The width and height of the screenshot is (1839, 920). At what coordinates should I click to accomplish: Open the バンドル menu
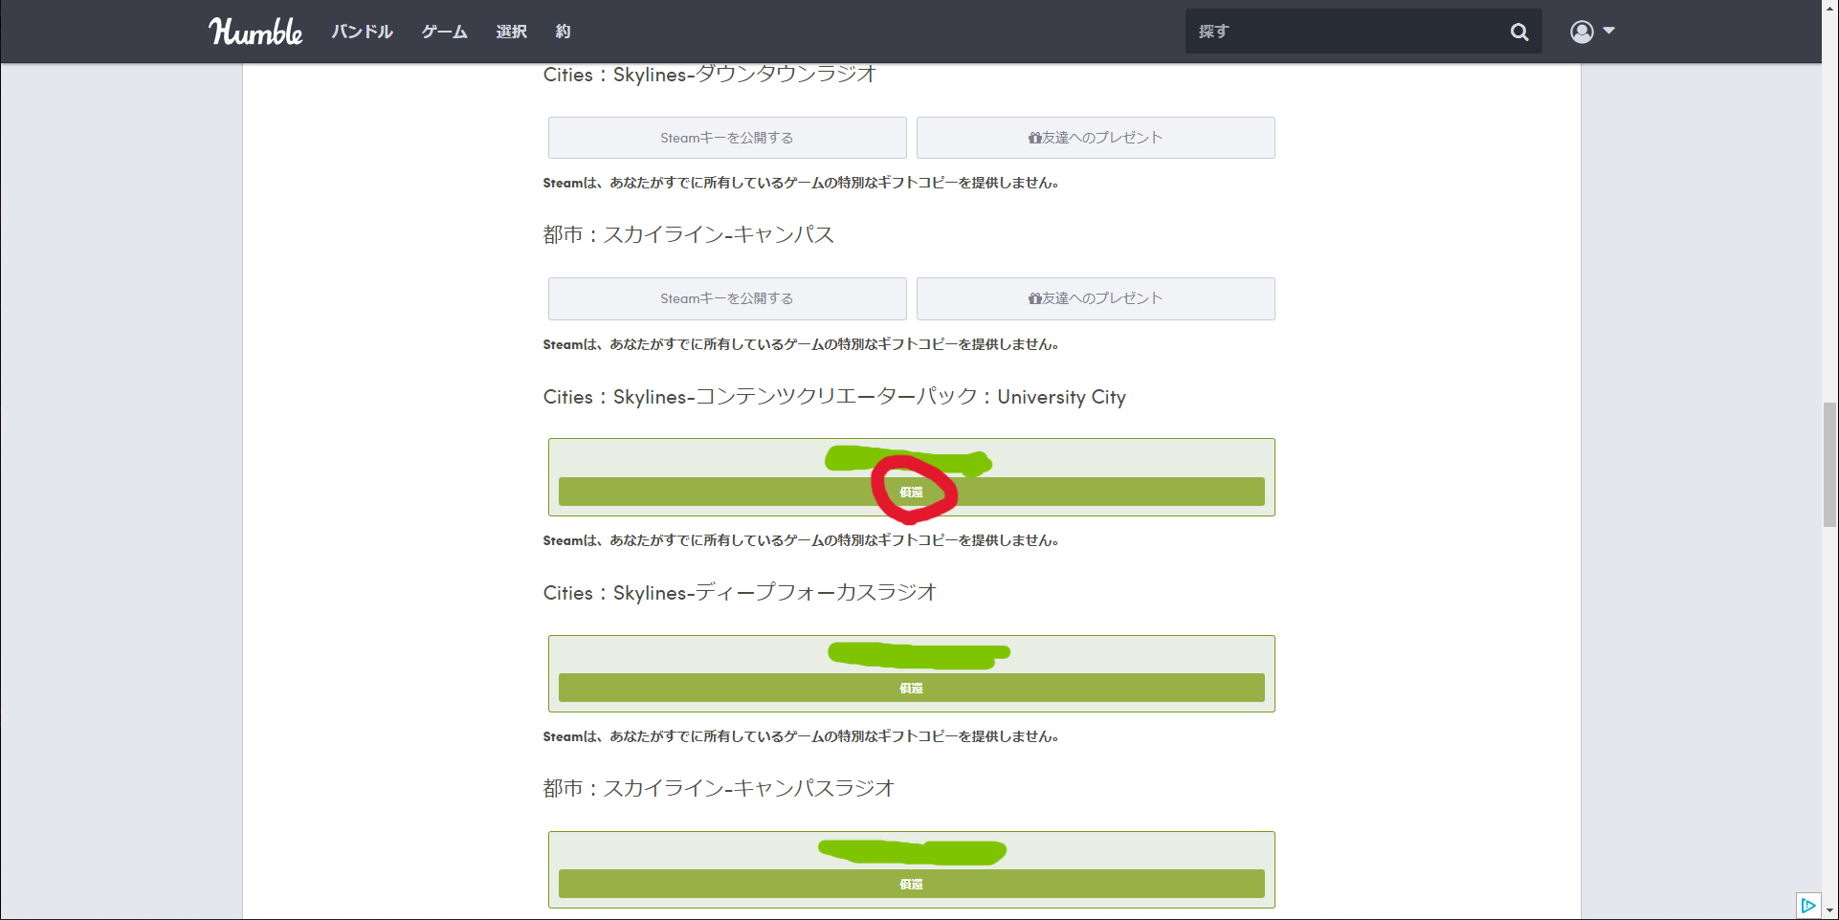(362, 32)
